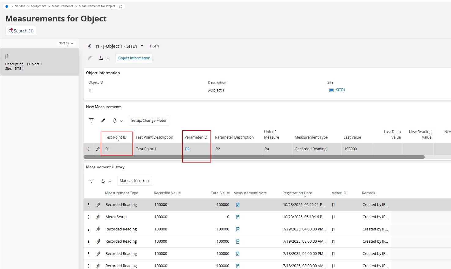Open the Sort by dropdown

66,43
